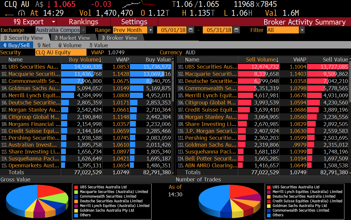351x220 pixels.
Task: Click the CLQ AU ticker at top
Action: pos(17,4)
